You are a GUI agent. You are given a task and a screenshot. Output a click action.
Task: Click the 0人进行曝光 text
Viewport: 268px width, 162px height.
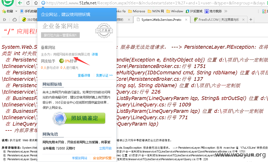coord(70,68)
